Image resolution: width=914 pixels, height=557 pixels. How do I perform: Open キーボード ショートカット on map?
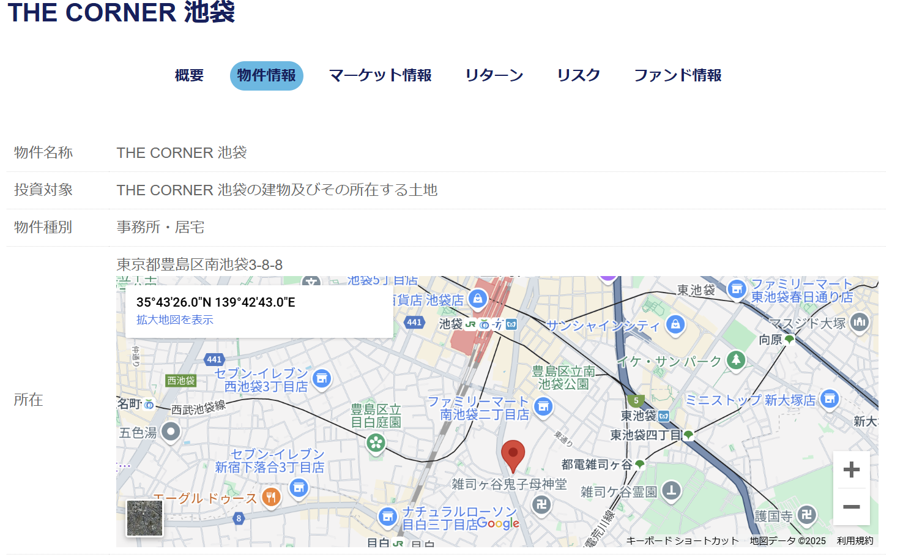(x=682, y=541)
